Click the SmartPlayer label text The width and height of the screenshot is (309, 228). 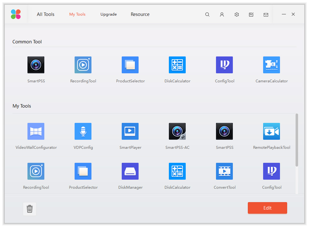[x=130, y=148]
